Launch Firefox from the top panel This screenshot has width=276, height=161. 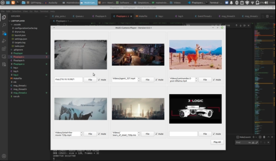13,3
